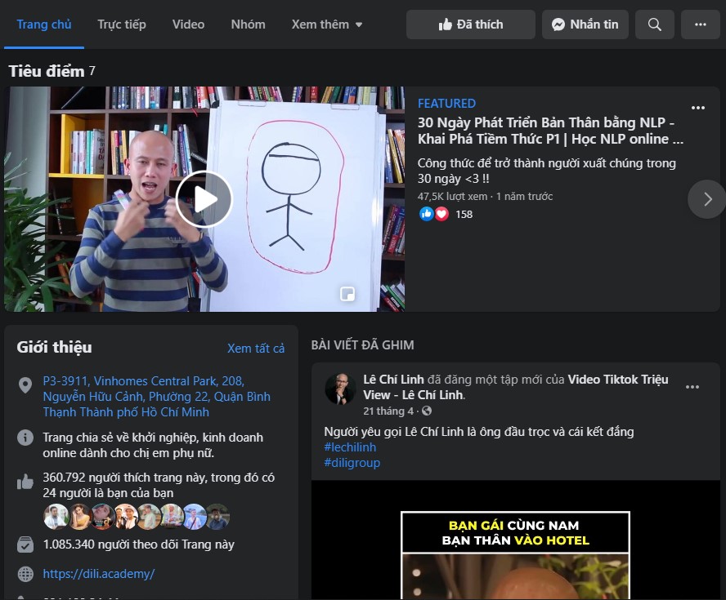Click the location pin icon
The height and width of the screenshot is (600, 726).
pyautogui.click(x=25, y=385)
